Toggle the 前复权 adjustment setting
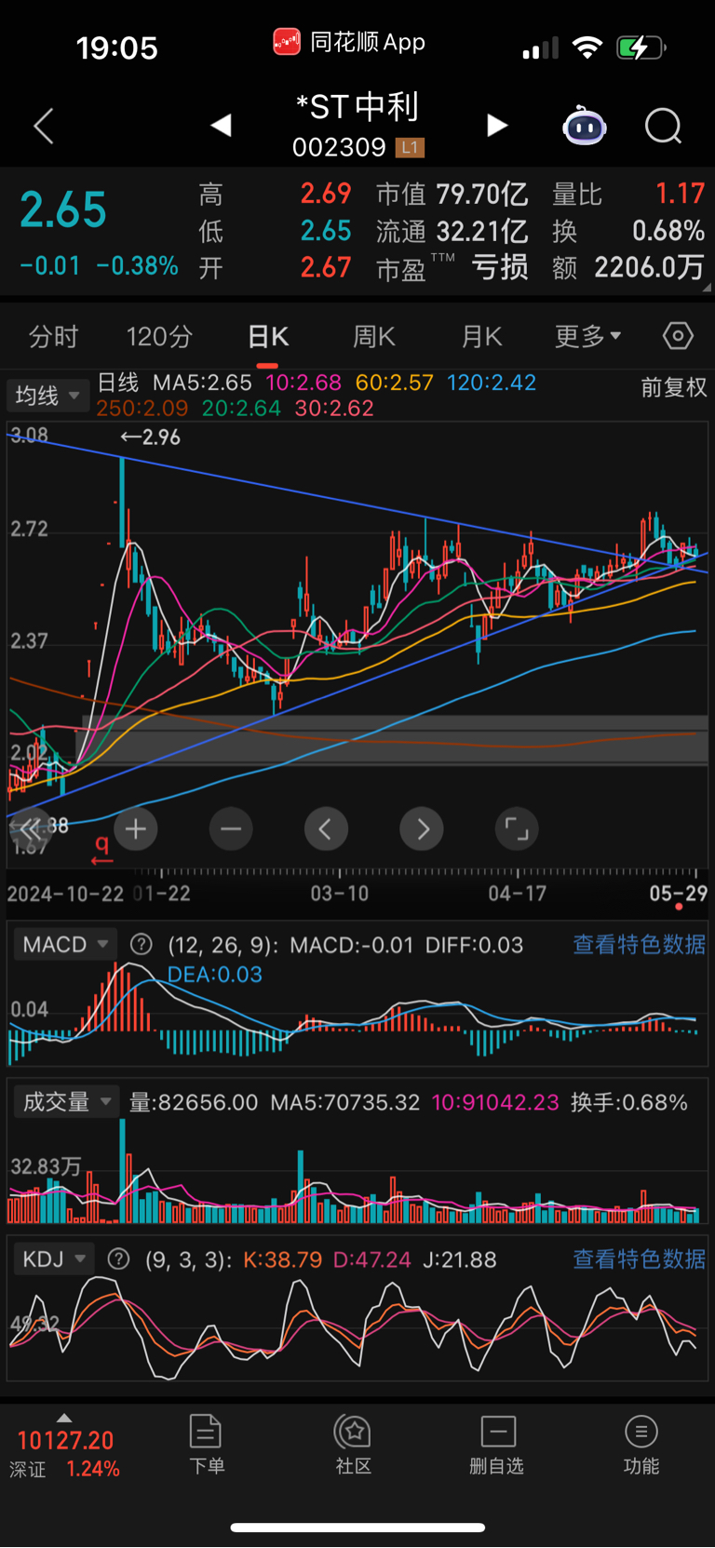 (x=674, y=387)
